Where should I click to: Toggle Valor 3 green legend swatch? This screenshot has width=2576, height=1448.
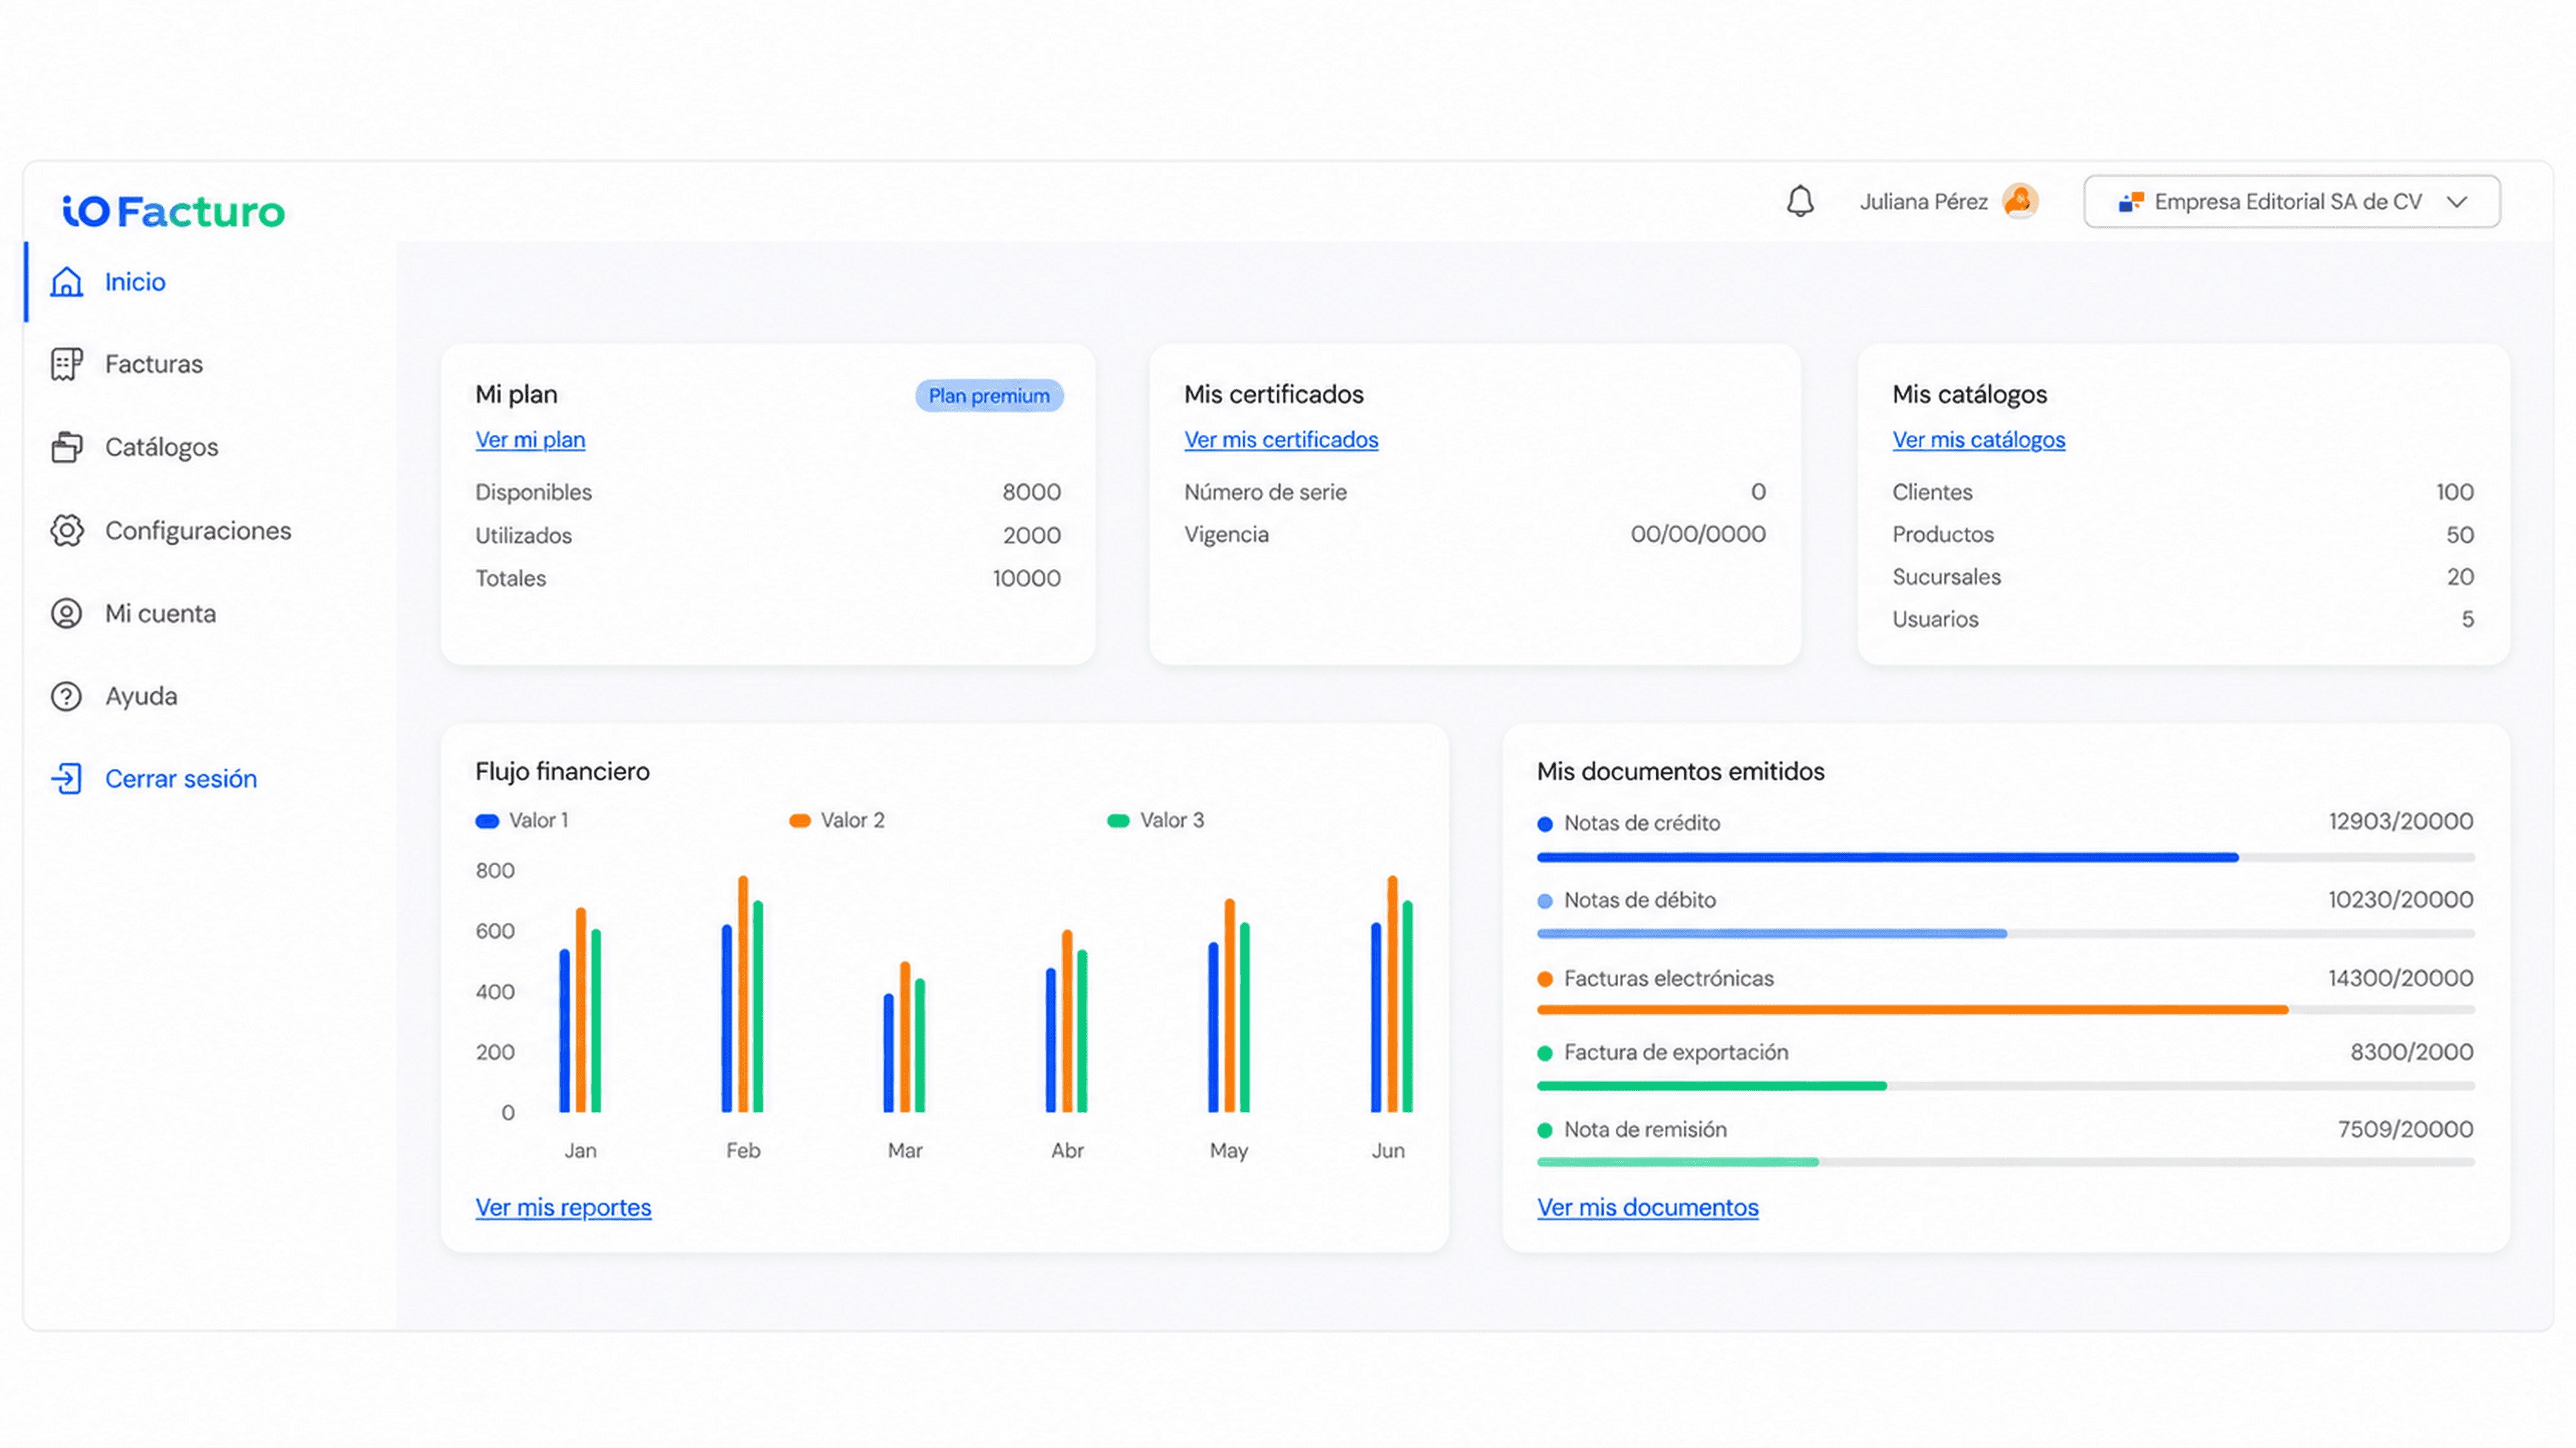tap(1118, 821)
